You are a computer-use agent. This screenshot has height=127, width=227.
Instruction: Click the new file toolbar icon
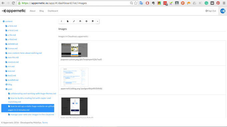pos(68,21)
